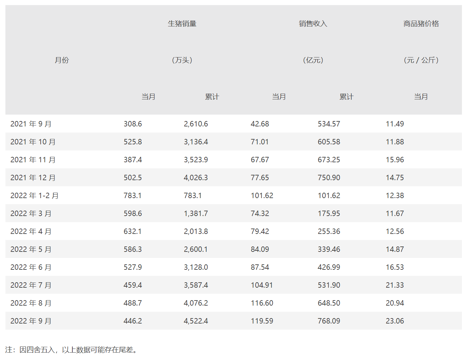Click the 104.91 monthly revenue cell
The image size is (466, 358).
coord(262,285)
